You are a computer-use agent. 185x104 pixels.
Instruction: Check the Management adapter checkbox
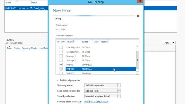[61, 52]
